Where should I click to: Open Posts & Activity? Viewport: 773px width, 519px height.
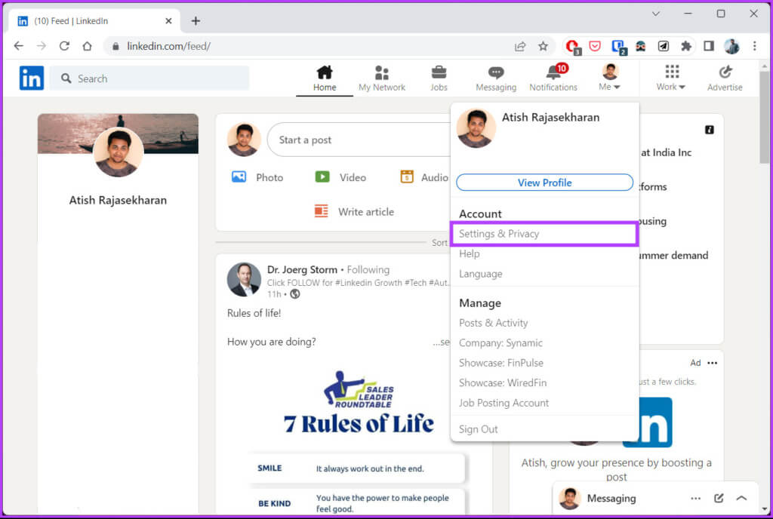point(494,323)
